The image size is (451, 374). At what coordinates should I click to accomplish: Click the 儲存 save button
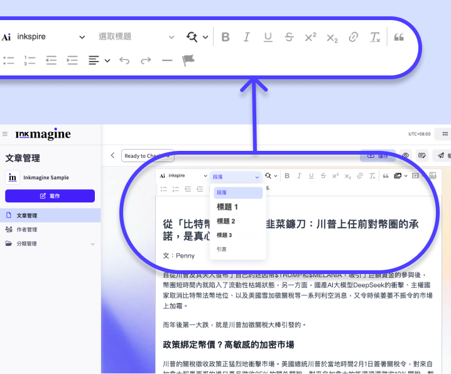pos(378,156)
